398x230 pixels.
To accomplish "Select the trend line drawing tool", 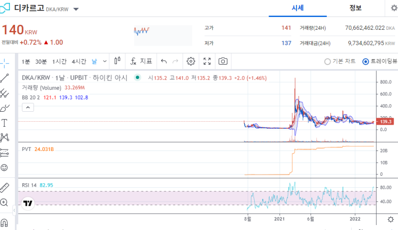I will [4, 78].
